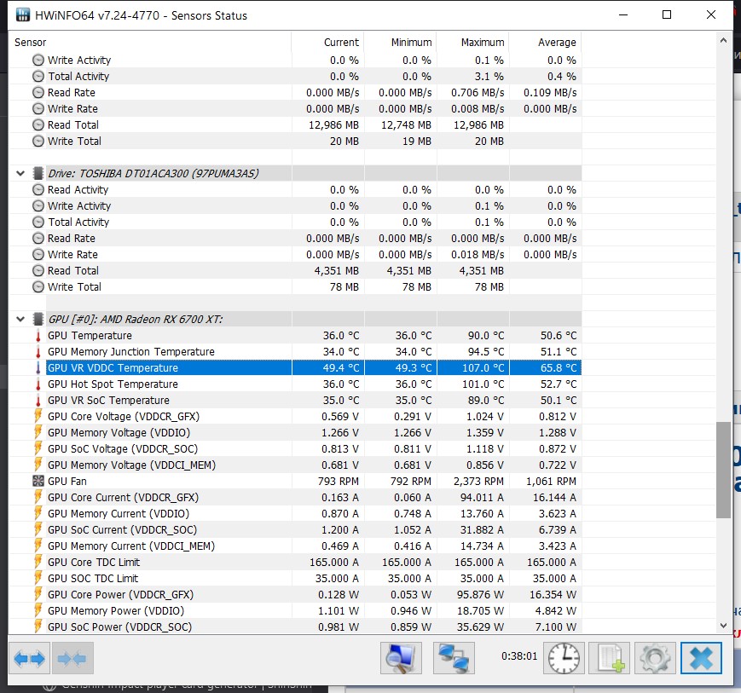Click the GPU VR VDDC Temperature thermometer icon
Screen dimensions: 741x693
[38, 367]
